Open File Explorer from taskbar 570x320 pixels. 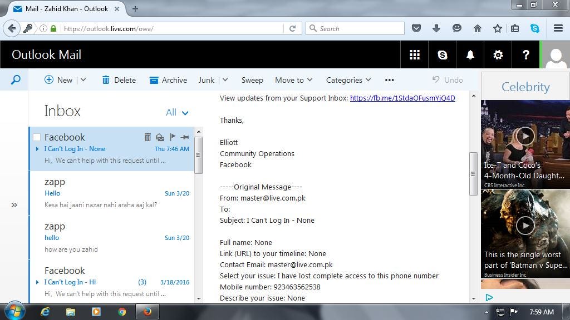[71, 312]
